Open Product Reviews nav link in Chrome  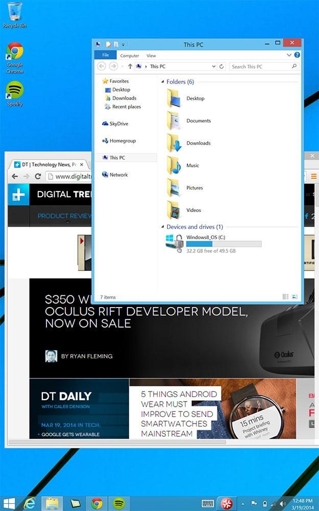(x=64, y=216)
